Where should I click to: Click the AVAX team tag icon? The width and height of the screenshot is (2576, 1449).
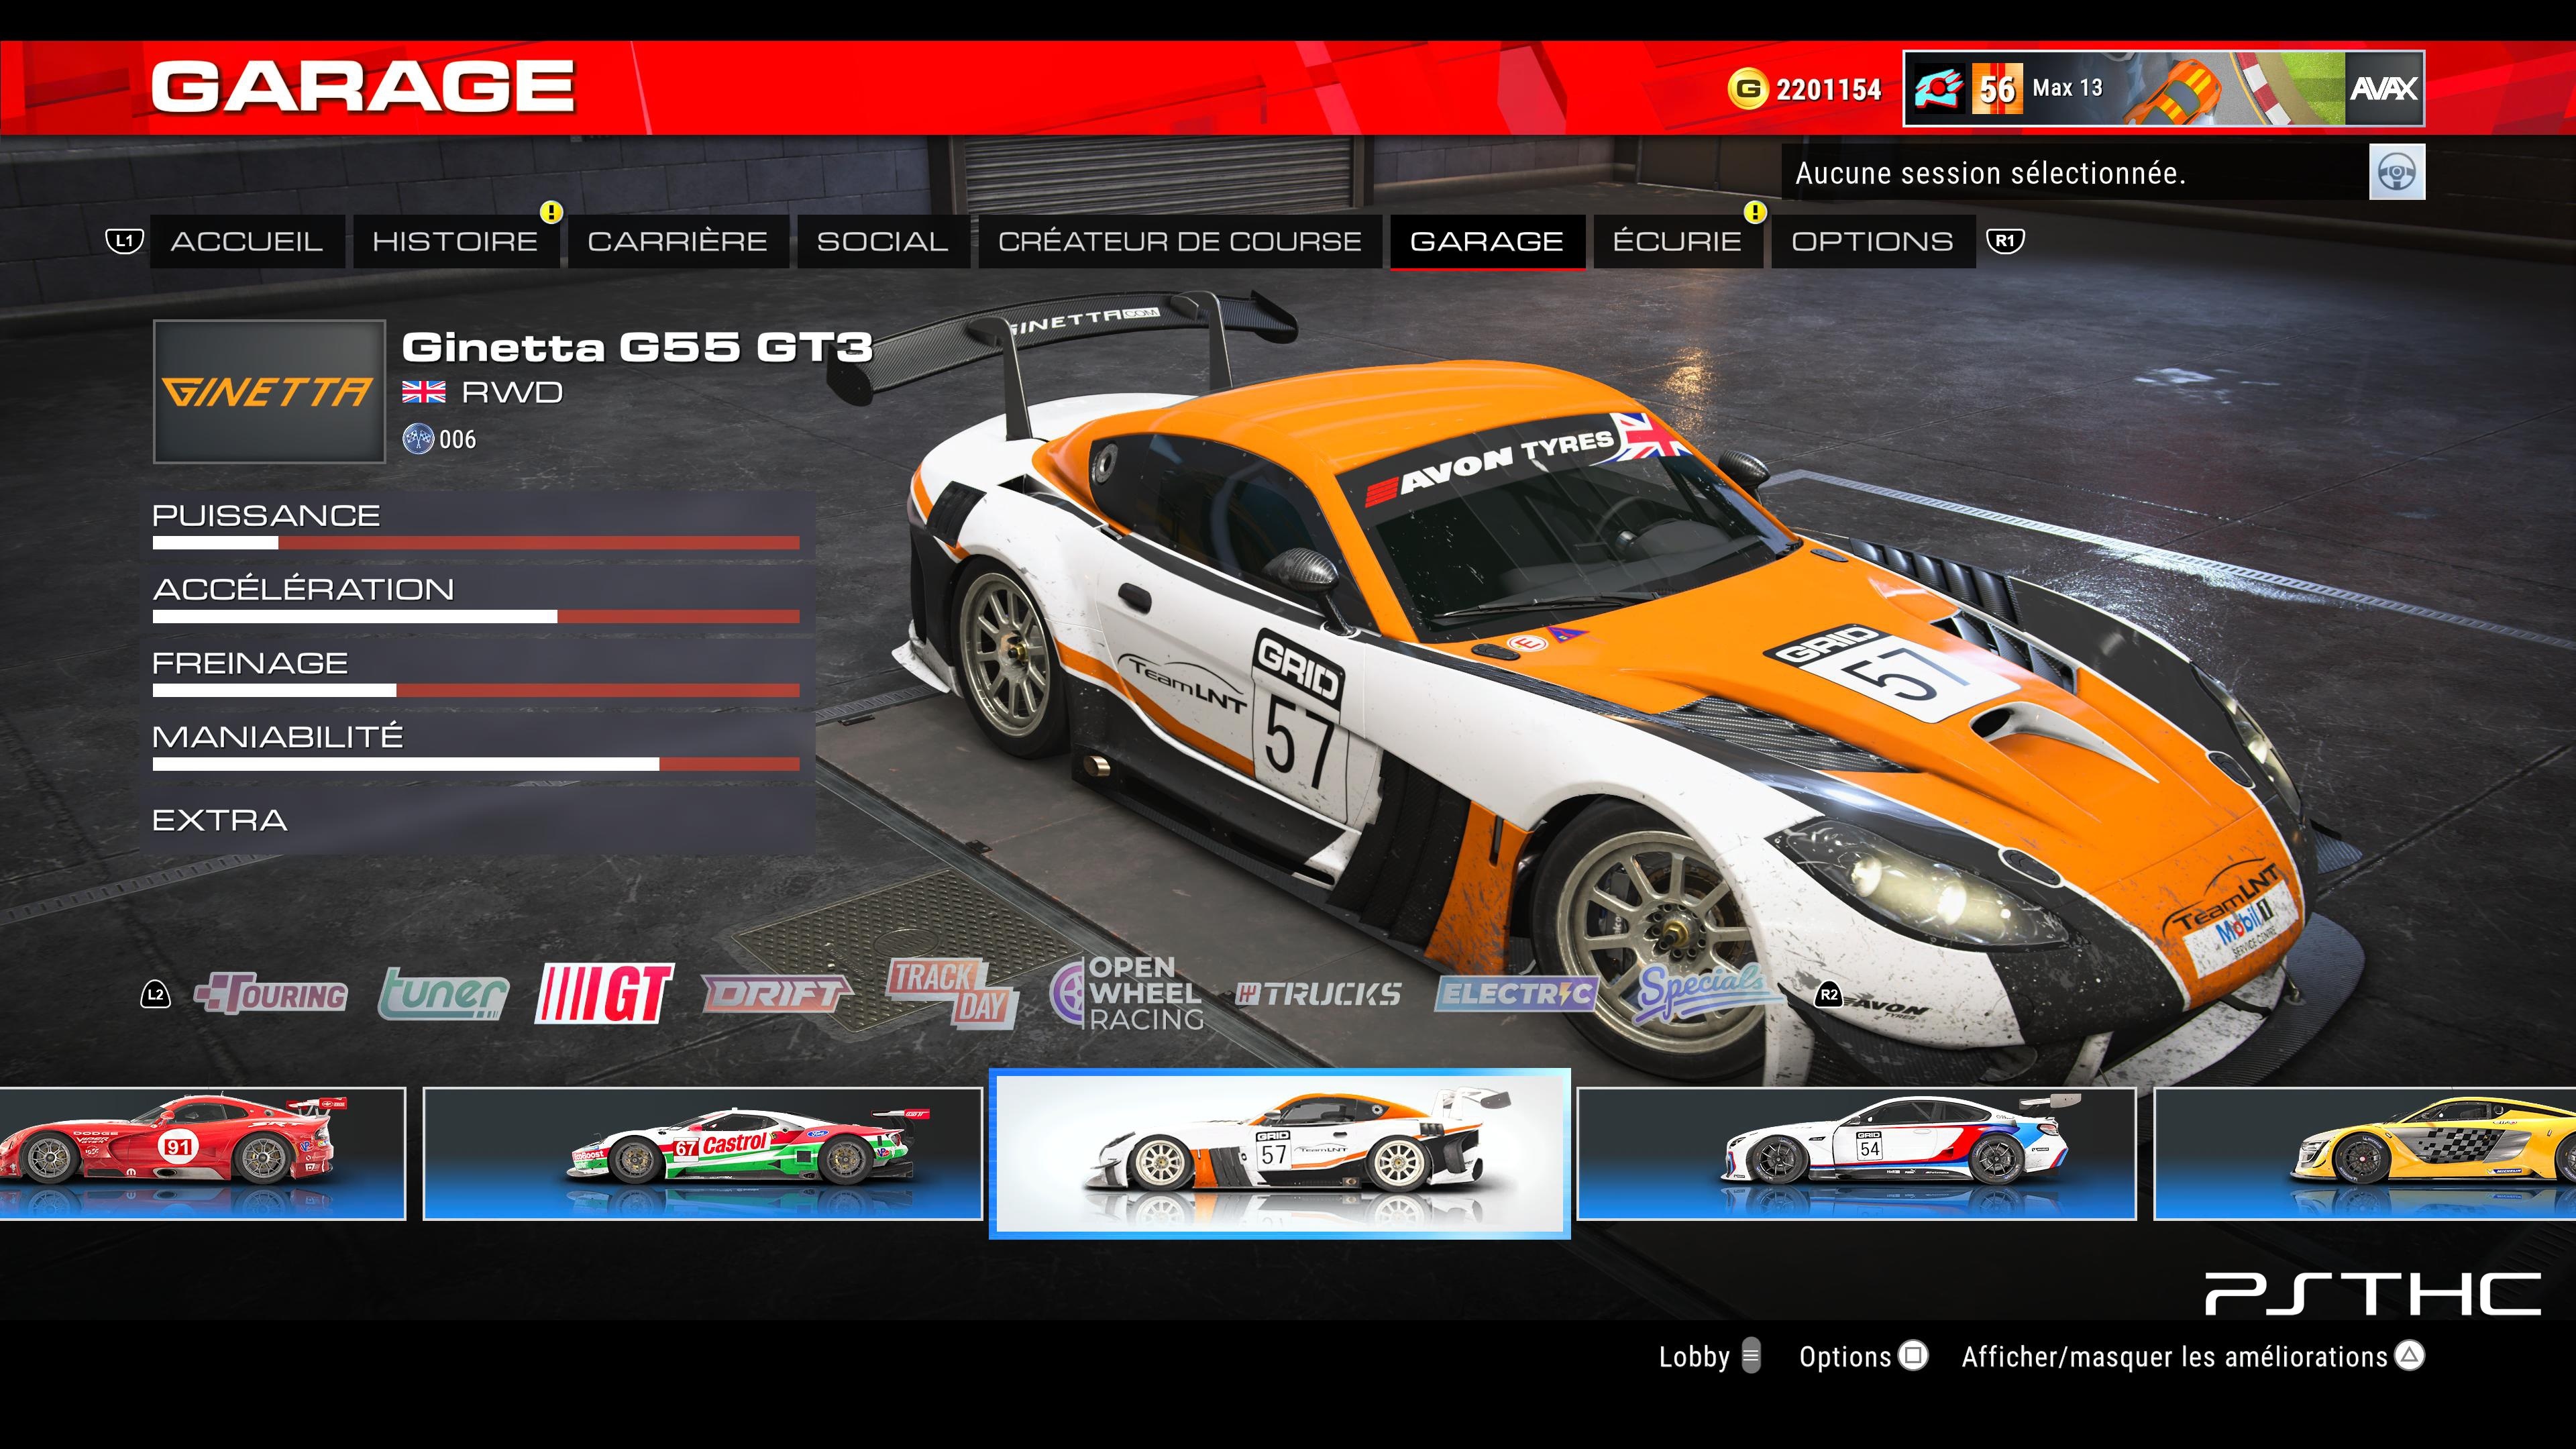pos(2384,89)
